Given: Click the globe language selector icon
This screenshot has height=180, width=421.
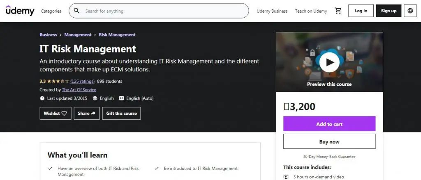Looking at the screenshot, I should [410, 11].
